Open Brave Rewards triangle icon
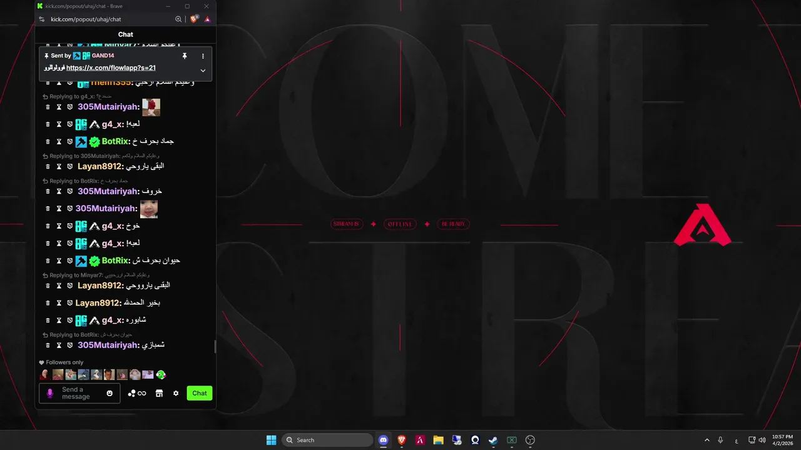This screenshot has height=450, width=801. 208,19
